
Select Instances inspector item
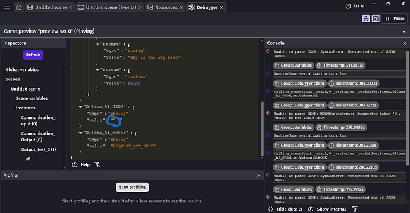coord(26,108)
